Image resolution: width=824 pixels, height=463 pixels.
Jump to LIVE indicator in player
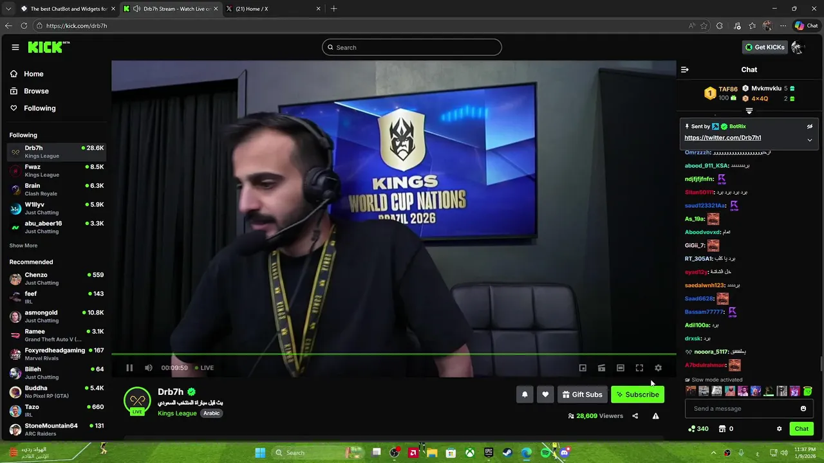point(204,368)
